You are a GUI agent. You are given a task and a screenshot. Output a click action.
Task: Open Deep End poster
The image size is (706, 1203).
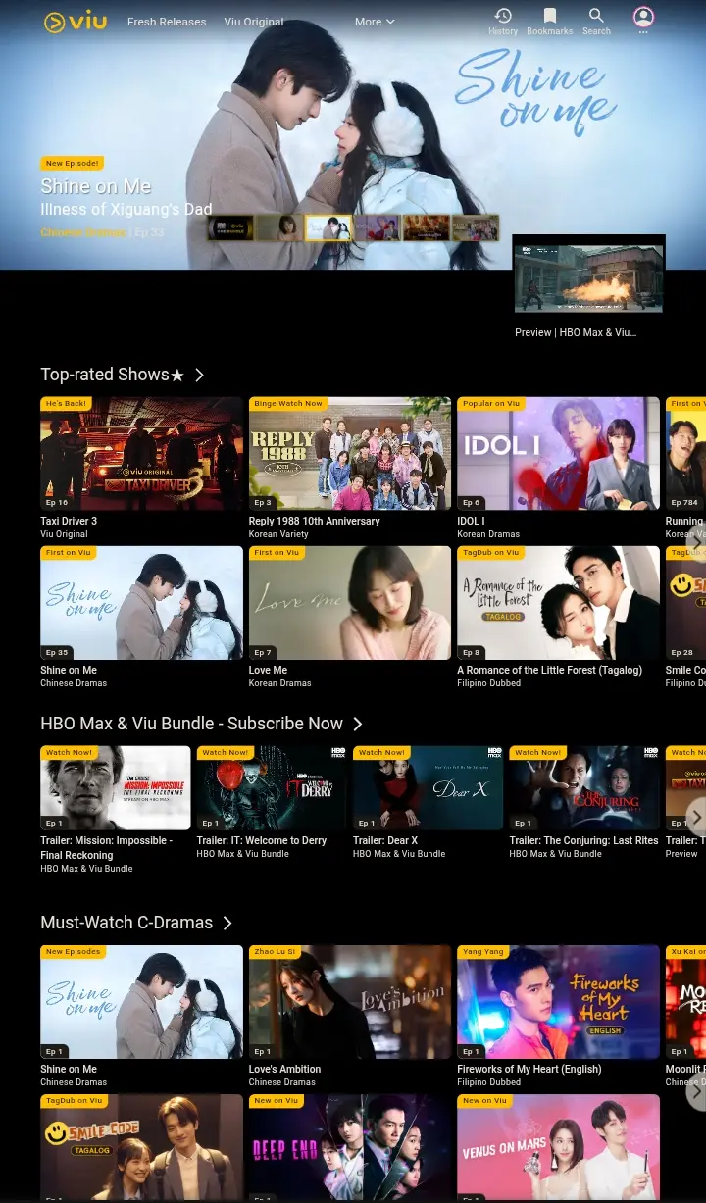[x=350, y=1148]
